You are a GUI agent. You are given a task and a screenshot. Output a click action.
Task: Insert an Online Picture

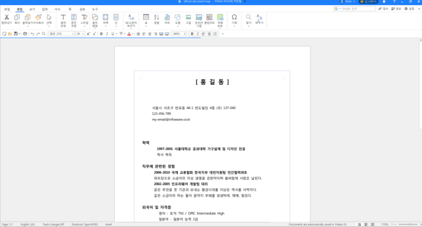click(x=199, y=20)
